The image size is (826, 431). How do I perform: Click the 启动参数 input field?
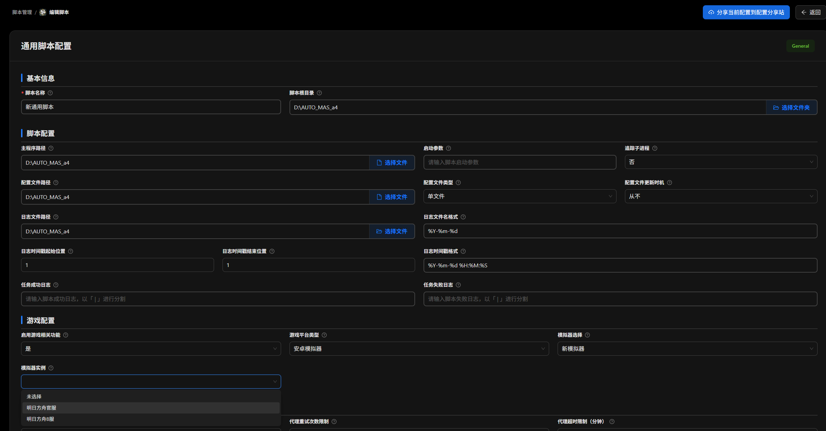tap(519, 162)
